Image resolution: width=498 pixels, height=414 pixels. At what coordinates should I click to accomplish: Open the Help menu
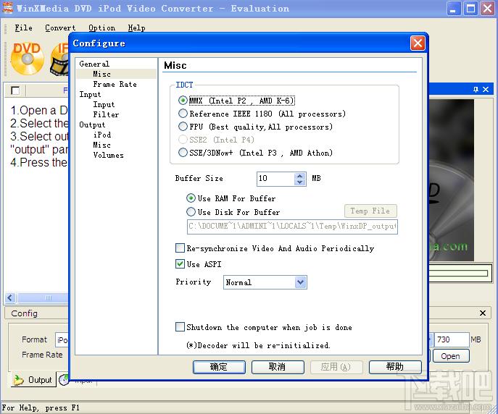point(136,28)
